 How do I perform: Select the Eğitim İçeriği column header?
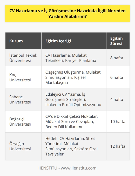74,41
